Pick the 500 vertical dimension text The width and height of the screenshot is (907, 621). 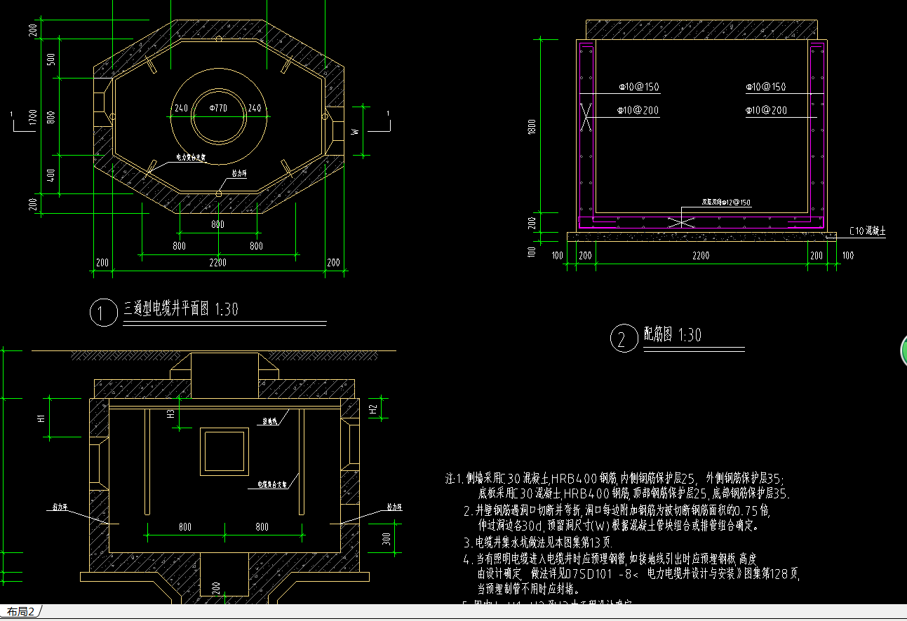(x=51, y=59)
